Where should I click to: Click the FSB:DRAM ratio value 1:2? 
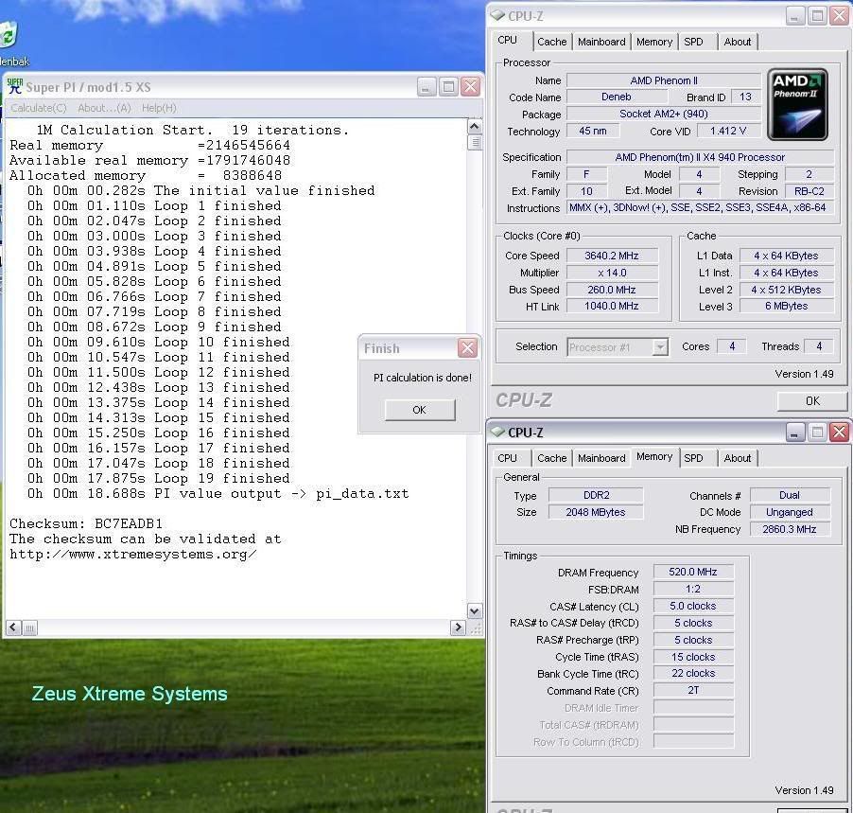[693, 590]
